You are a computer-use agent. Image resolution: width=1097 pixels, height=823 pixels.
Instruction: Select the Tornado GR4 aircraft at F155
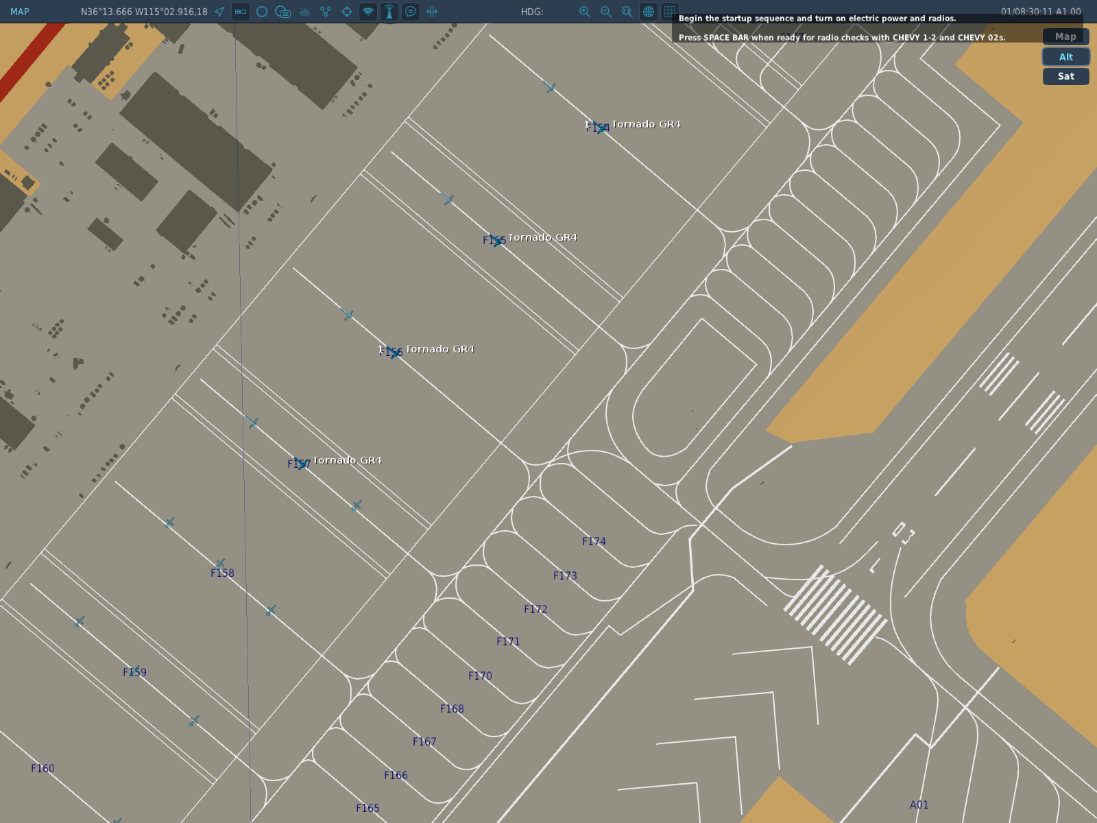498,241
